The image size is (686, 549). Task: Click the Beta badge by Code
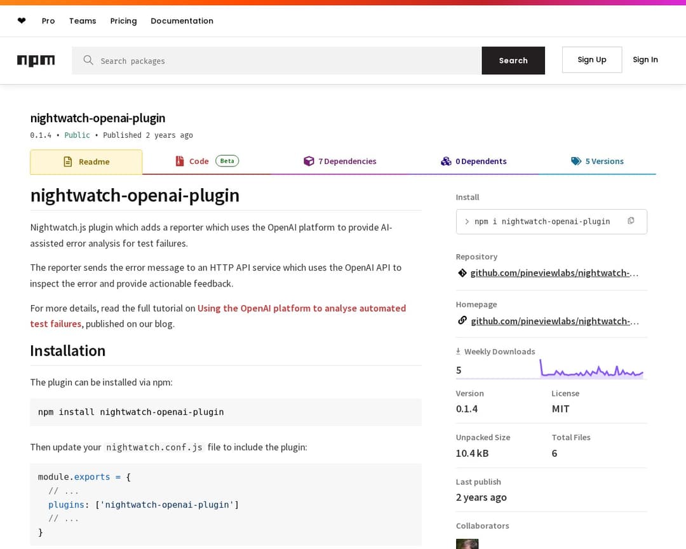227,161
